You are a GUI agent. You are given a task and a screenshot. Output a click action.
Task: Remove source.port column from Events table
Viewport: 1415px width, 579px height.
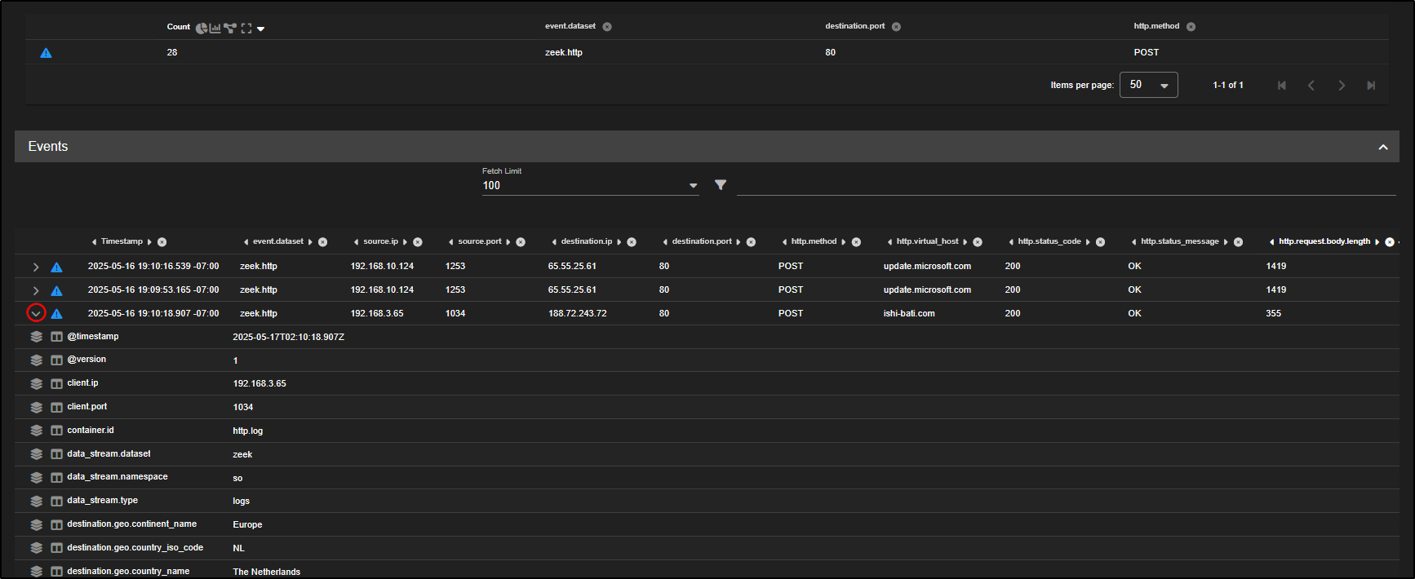pyautogui.click(x=521, y=242)
